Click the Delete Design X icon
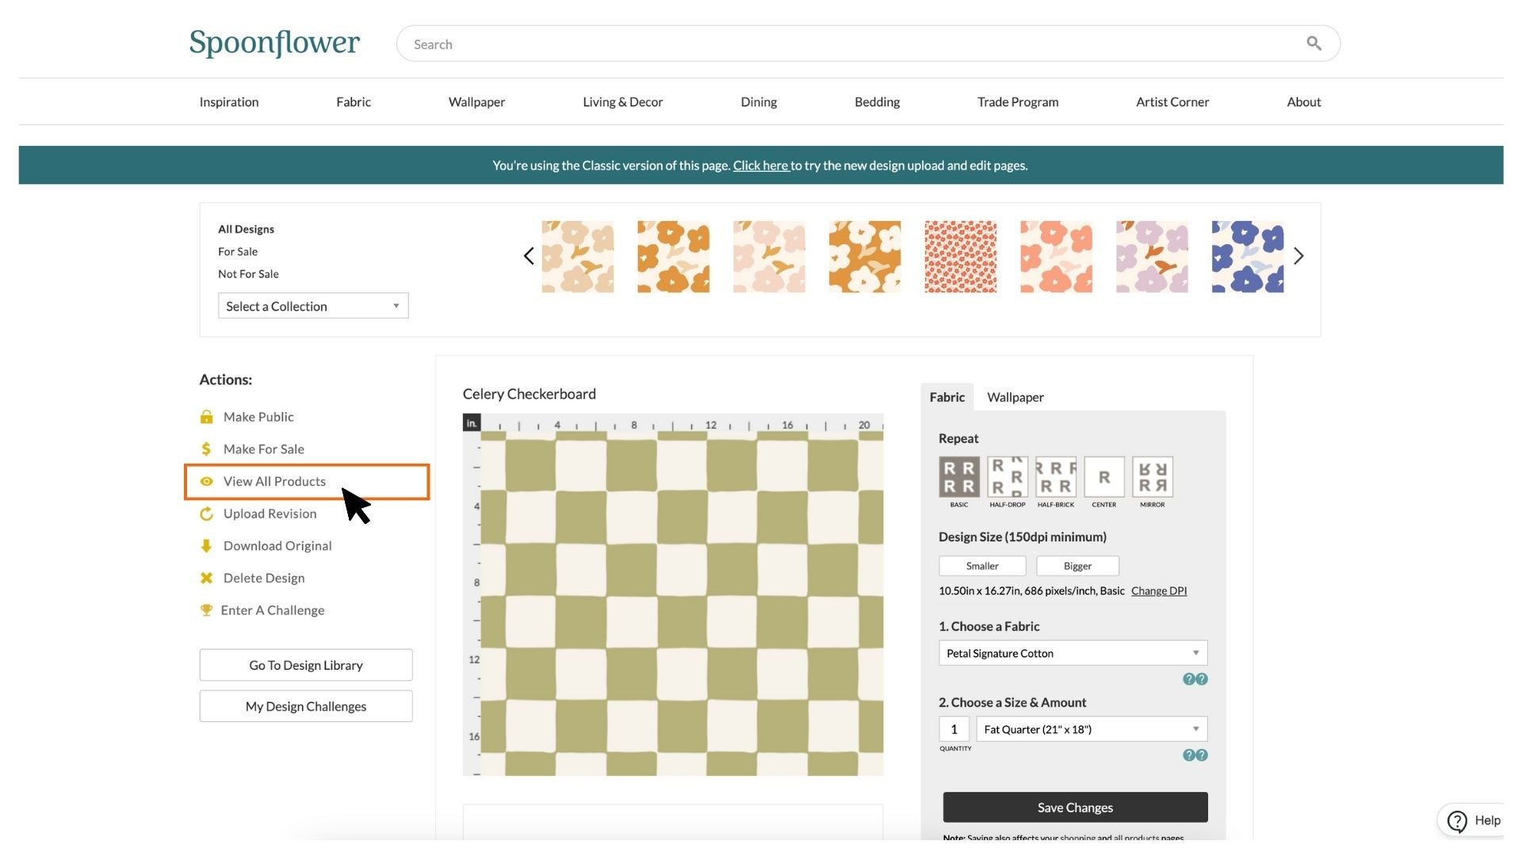Viewport: 1522px width, 856px height. (206, 579)
